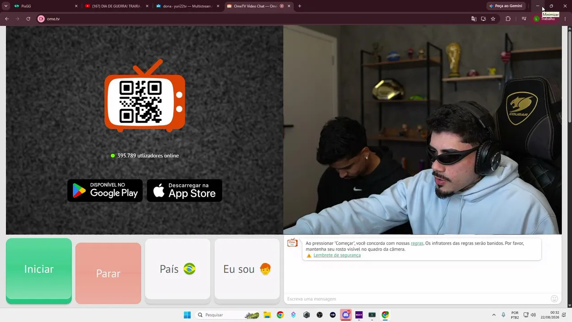The height and width of the screenshot is (322, 572).
Task: Open the Trabalho profile button
Action: 545,19
